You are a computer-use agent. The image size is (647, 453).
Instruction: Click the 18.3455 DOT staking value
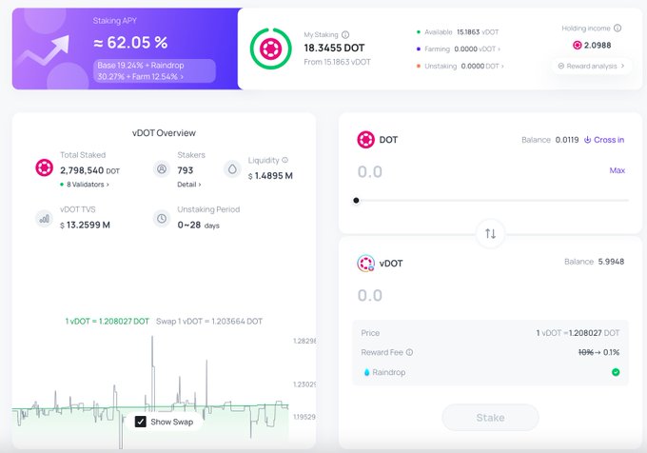click(x=334, y=48)
